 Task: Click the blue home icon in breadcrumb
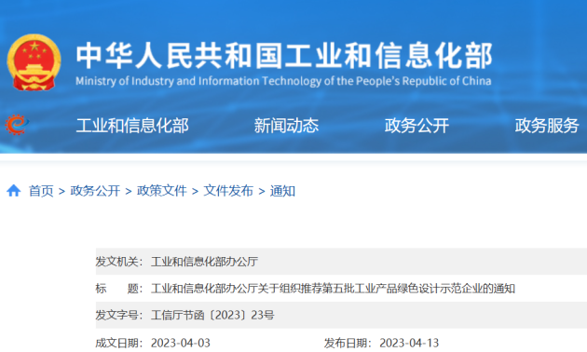coord(14,191)
